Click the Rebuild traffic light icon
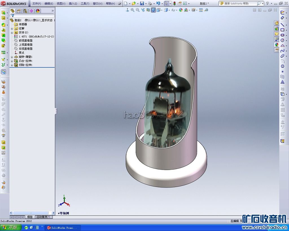 [x=174, y=3]
